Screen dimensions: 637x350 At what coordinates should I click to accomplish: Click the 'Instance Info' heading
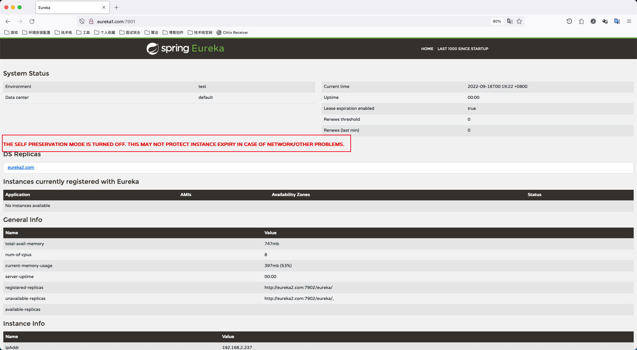[24, 324]
